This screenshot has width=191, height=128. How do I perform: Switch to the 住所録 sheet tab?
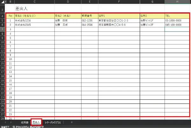[x=24, y=122]
